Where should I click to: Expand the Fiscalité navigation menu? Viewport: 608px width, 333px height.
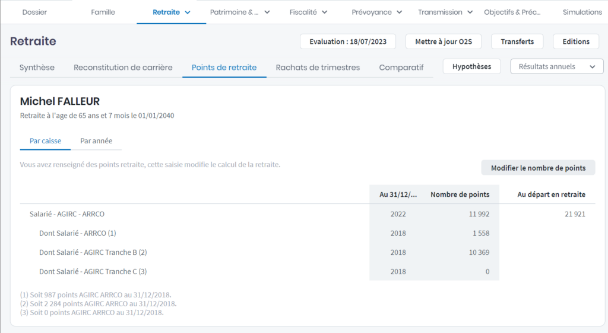point(309,12)
